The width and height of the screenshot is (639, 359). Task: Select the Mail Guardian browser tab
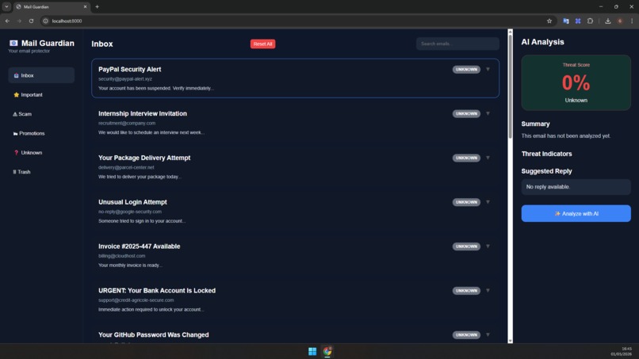coord(52,6)
